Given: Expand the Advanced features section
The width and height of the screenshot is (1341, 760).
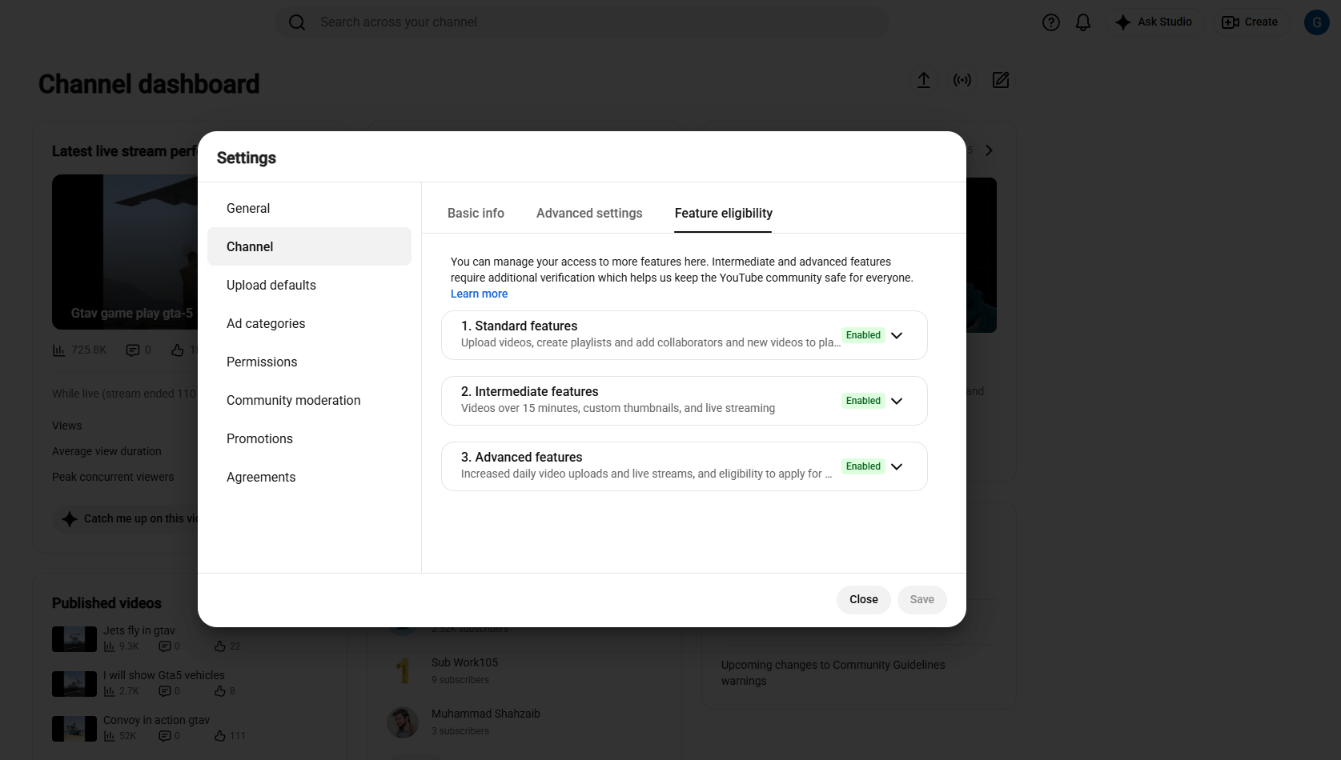Looking at the screenshot, I should click(x=897, y=466).
